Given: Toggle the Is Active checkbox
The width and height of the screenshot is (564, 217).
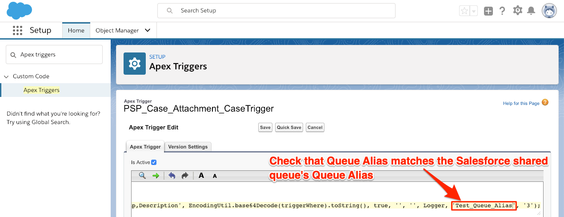Looking at the screenshot, I should point(154,162).
